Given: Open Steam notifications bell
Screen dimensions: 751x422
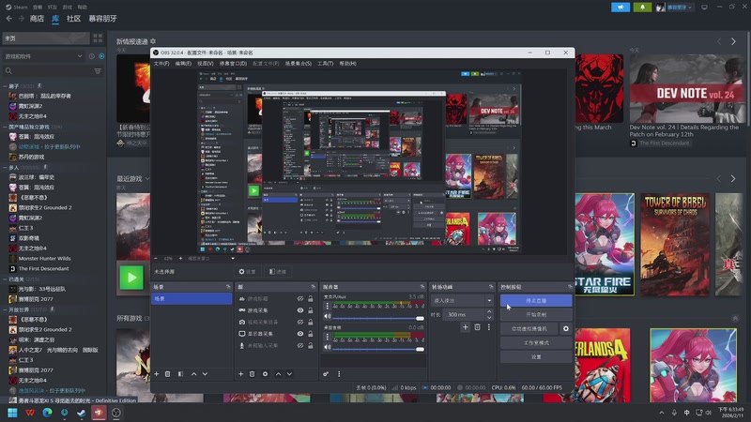Looking at the screenshot, I should [x=642, y=8].
